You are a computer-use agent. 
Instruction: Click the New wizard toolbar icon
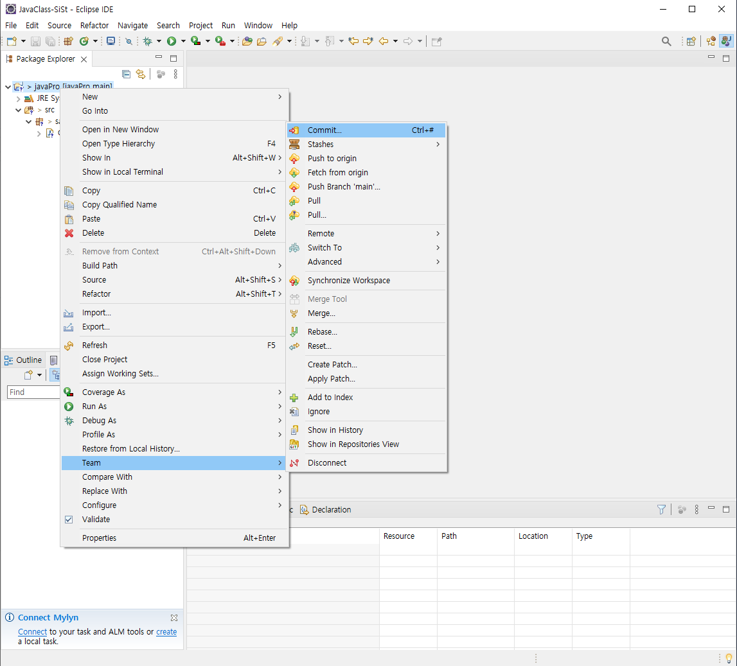[12, 41]
